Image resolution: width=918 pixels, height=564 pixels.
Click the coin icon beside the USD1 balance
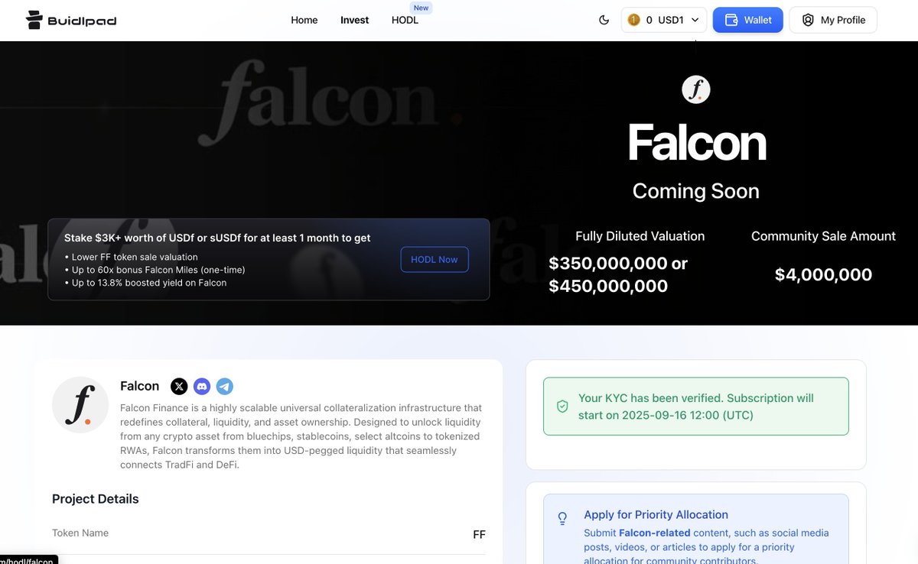coord(633,20)
